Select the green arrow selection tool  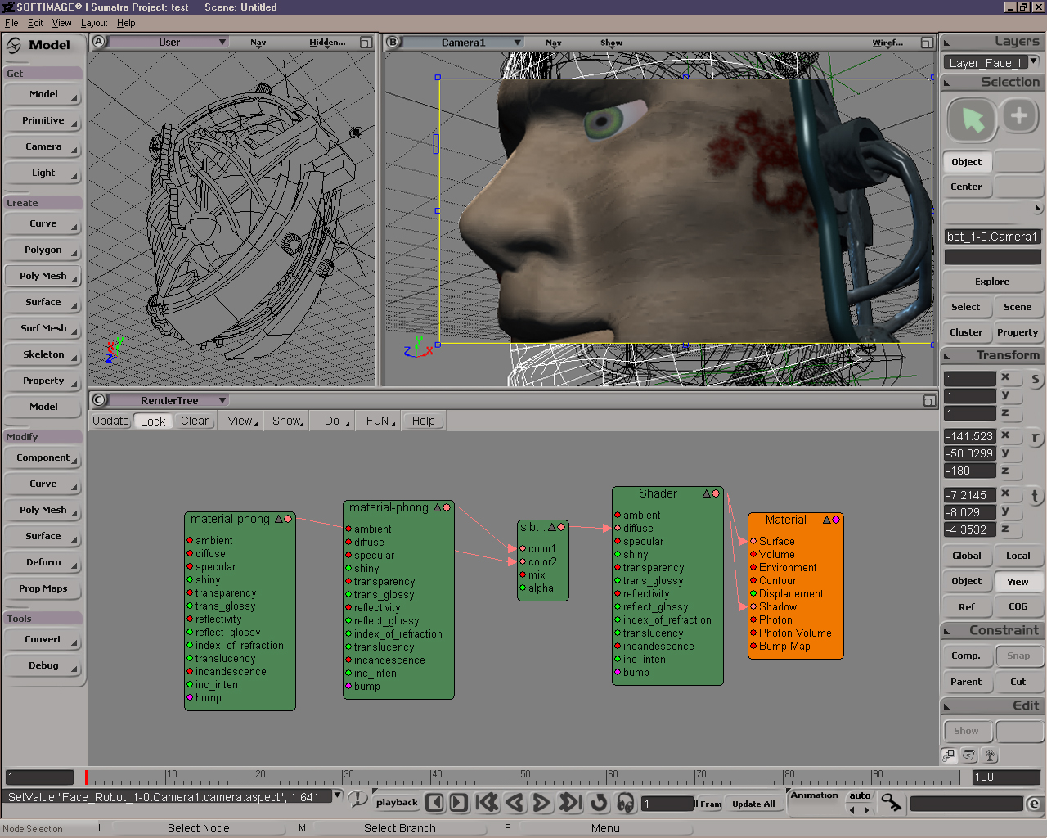pos(972,119)
